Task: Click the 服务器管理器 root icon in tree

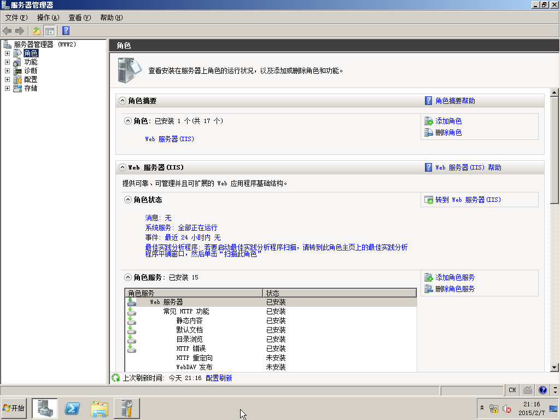Action: click(7, 44)
